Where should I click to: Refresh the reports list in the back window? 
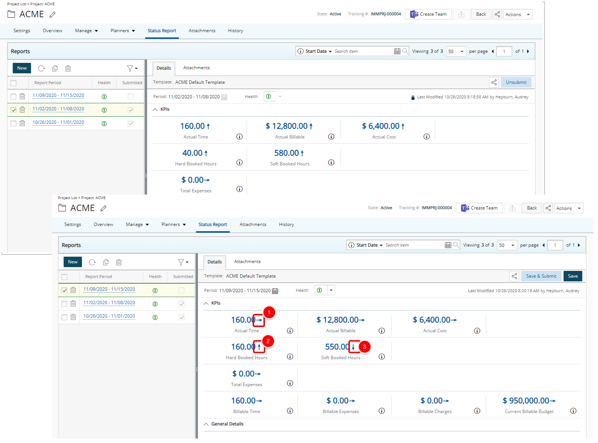point(42,68)
